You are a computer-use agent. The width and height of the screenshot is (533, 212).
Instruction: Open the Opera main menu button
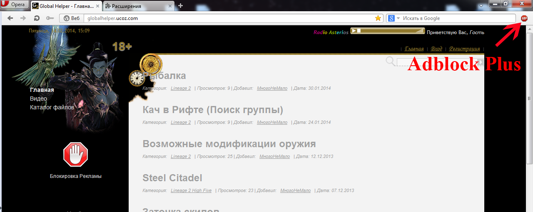point(15,5)
